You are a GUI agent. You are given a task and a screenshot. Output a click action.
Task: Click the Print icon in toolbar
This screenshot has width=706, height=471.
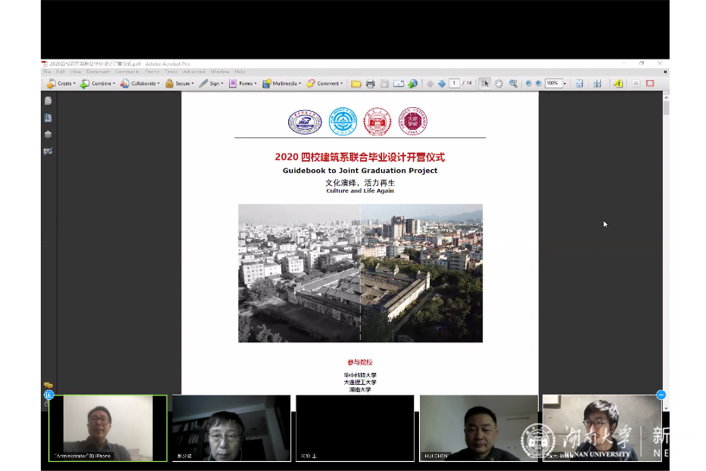370,84
